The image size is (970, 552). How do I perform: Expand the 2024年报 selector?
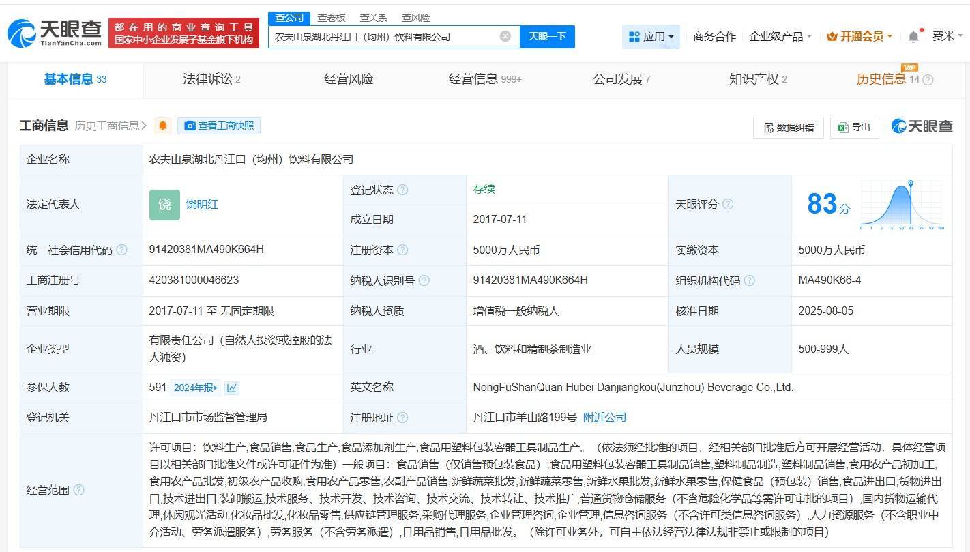pyautogui.click(x=196, y=388)
